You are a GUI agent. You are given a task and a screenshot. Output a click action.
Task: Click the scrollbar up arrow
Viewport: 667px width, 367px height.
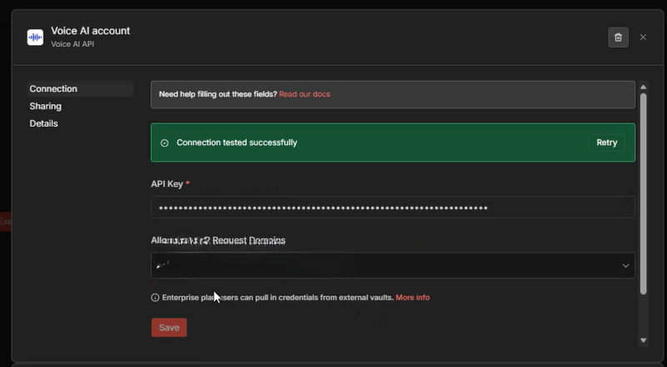tap(643, 88)
